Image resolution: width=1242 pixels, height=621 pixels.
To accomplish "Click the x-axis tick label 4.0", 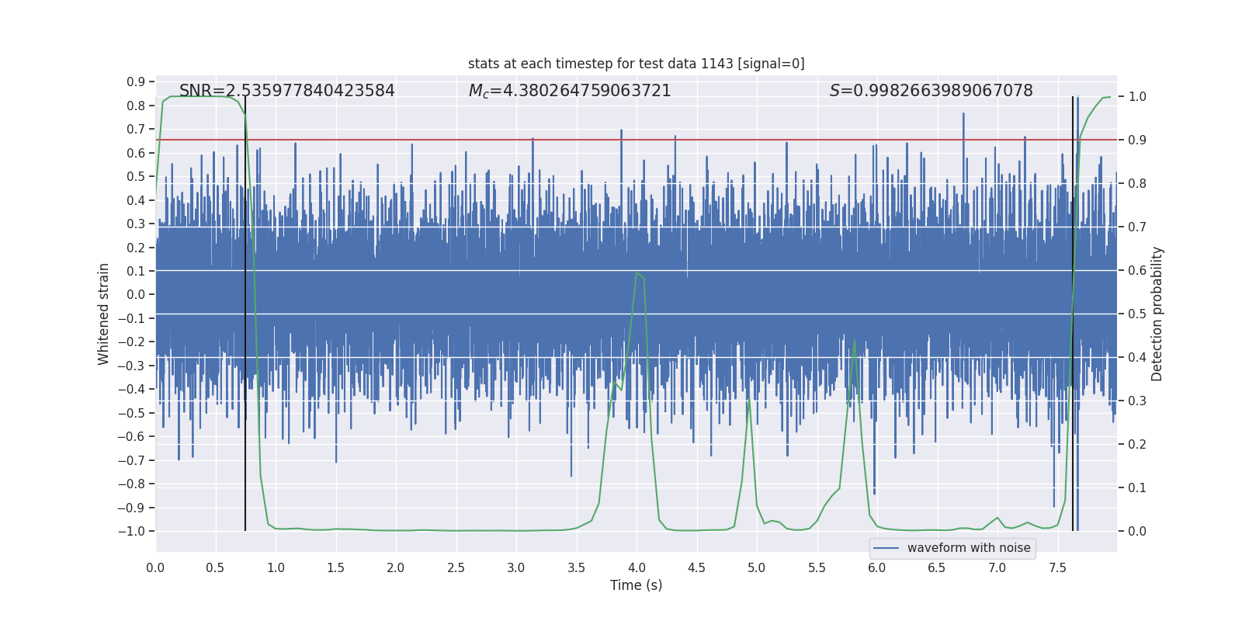I will click(637, 567).
